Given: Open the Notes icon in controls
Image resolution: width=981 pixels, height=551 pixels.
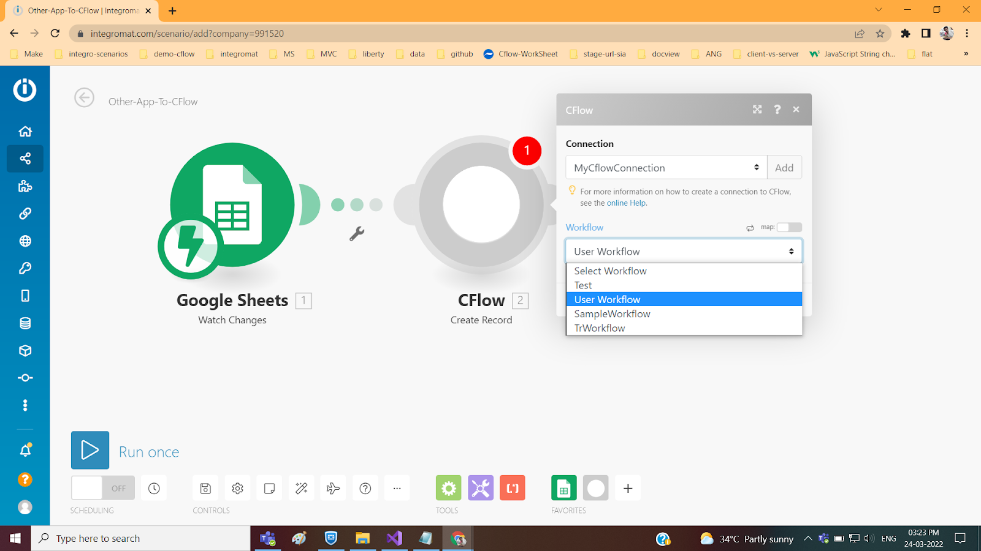Looking at the screenshot, I should (x=269, y=488).
